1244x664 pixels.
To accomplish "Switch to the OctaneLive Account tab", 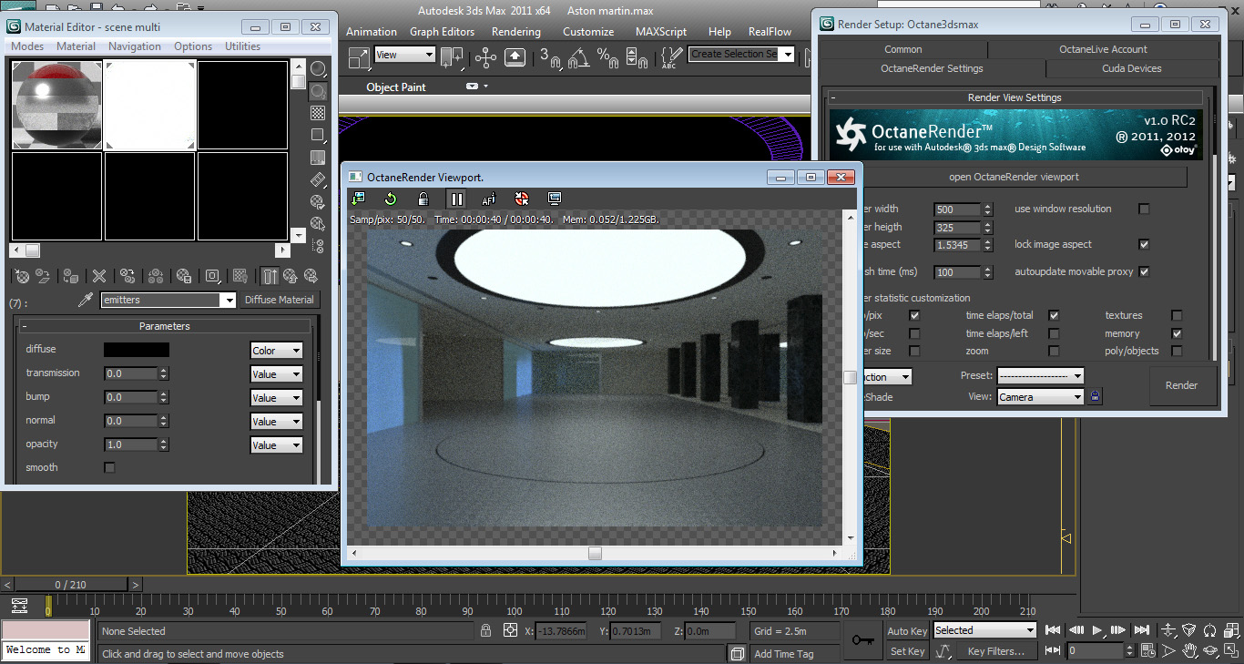I will 1103,49.
